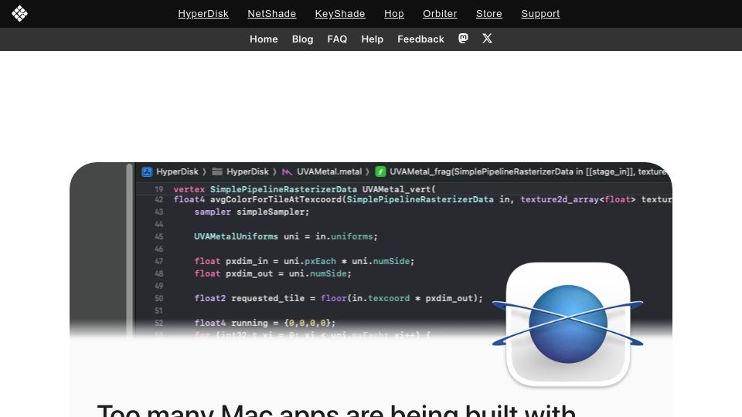Open the Mastodon profile icon

tap(463, 39)
